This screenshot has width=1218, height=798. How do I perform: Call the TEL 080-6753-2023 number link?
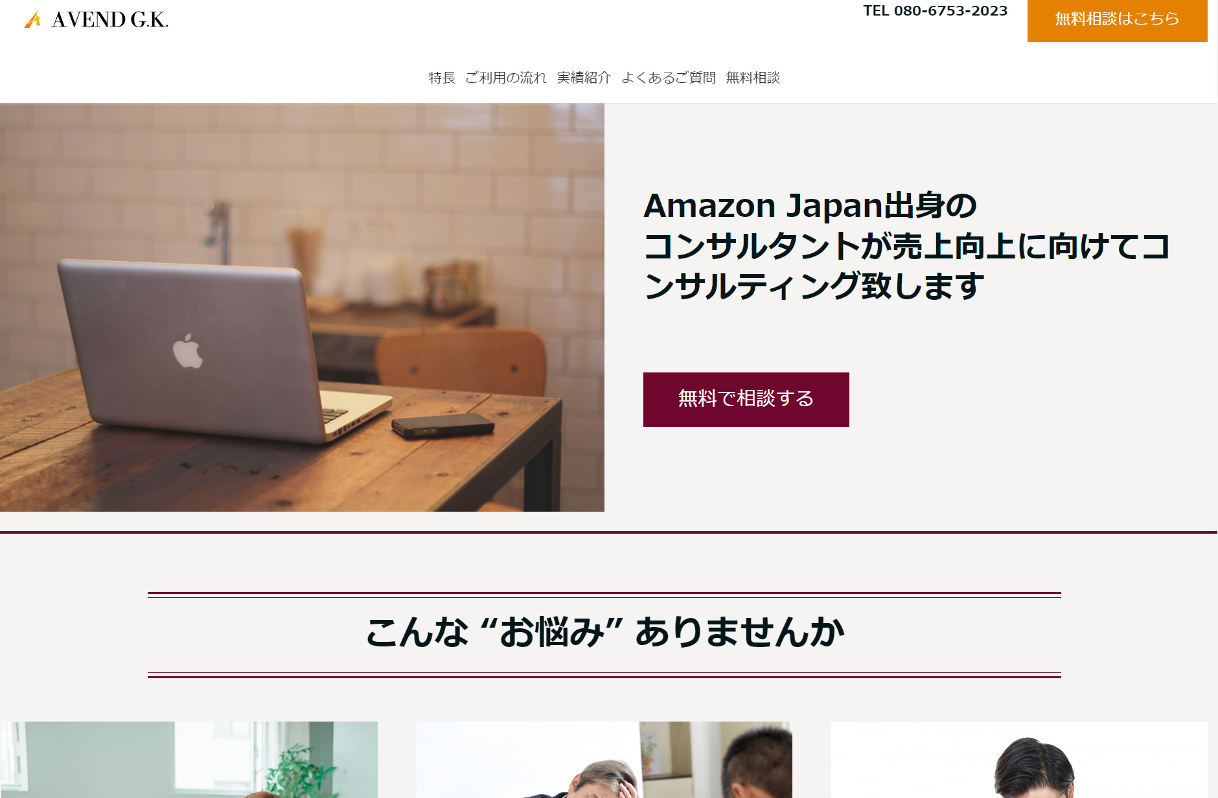935,11
